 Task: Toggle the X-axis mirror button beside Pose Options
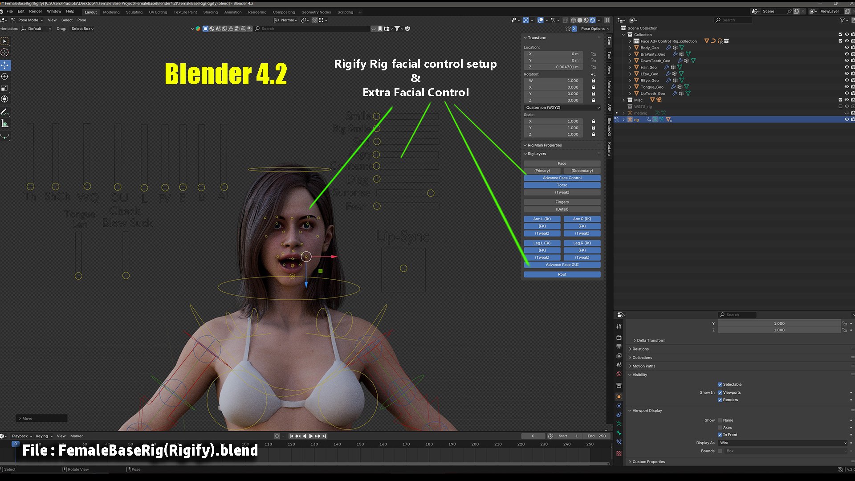tap(574, 29)
